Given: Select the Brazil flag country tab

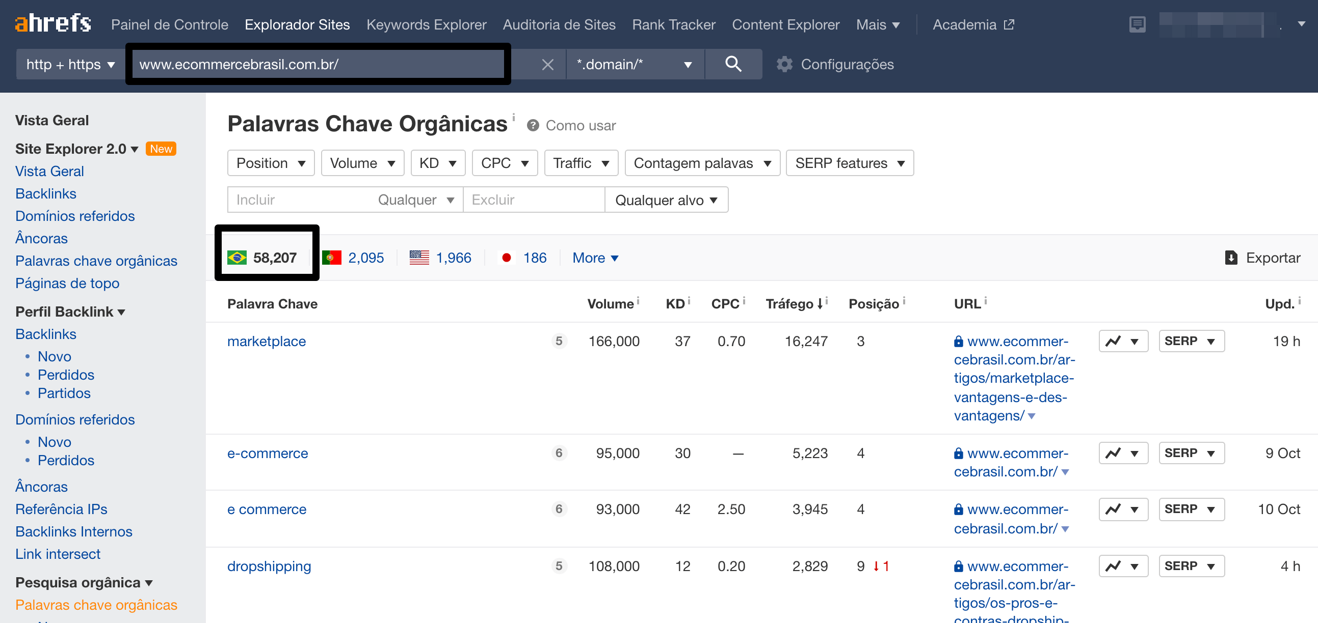Looking at the screenshot, I should coord(261,257).
